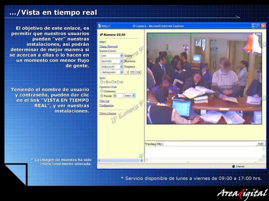The image size is (269, 201).
Task: Open the Frequency dropdown showing Indoor&50
Action: point(112,67)
